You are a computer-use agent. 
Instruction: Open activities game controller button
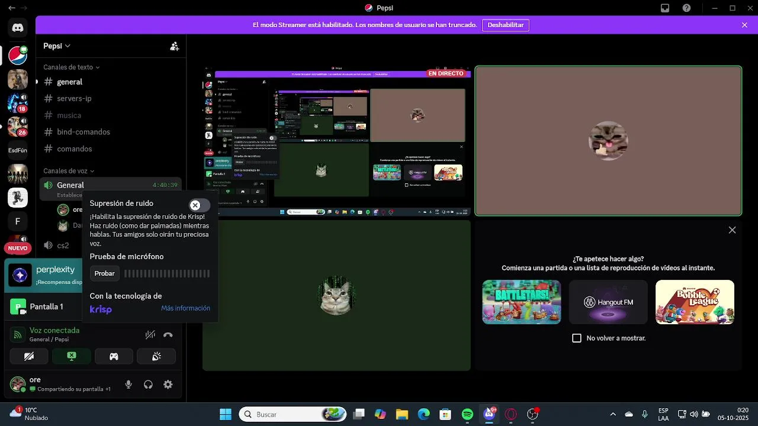tap(114, 356)
